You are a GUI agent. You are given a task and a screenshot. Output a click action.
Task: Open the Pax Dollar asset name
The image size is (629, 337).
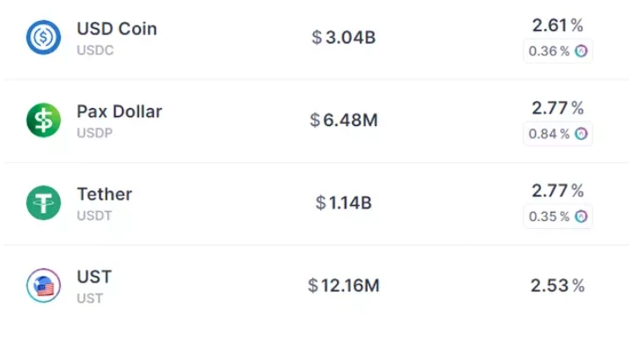pos(119,112)
